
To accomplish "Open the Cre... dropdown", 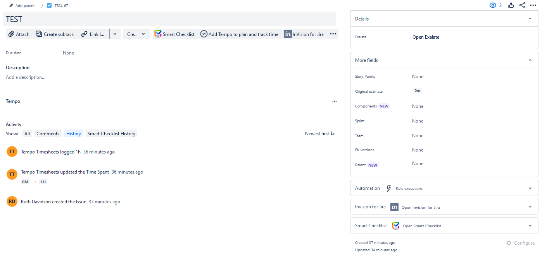I will coord(136,34).
